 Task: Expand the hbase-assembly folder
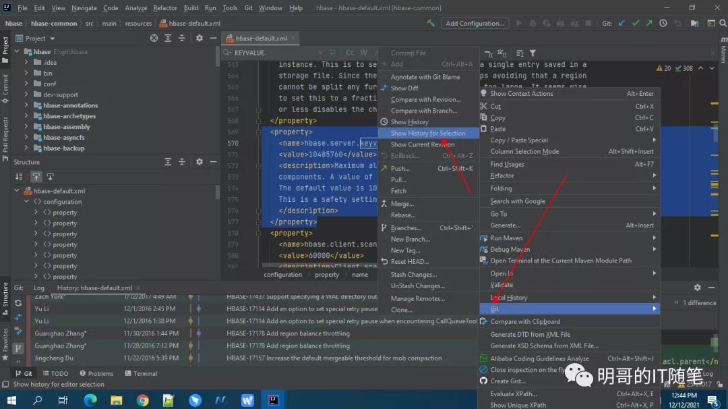pos(26,126)
